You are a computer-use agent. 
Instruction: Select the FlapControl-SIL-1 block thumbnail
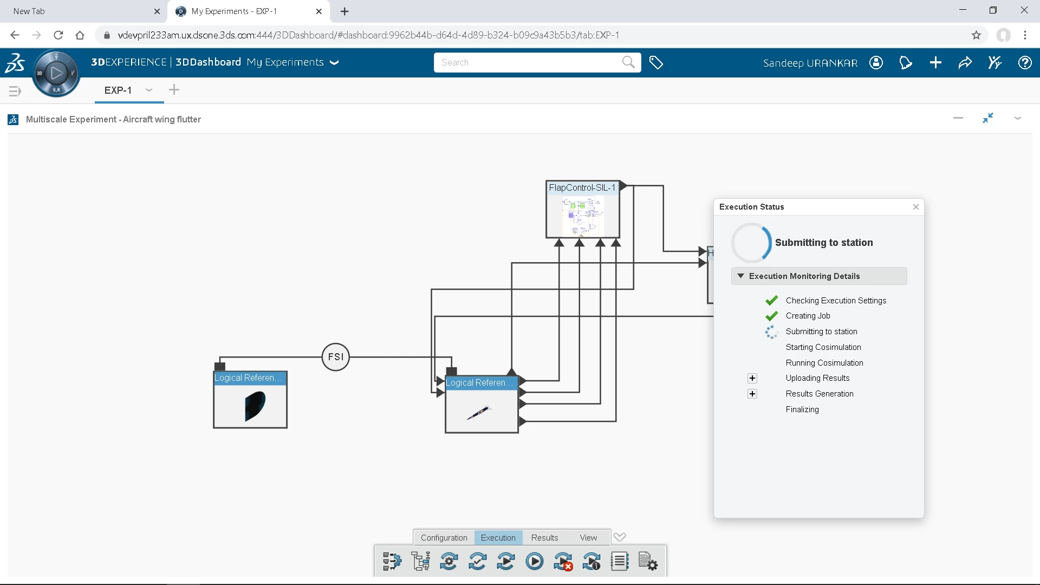582,215
